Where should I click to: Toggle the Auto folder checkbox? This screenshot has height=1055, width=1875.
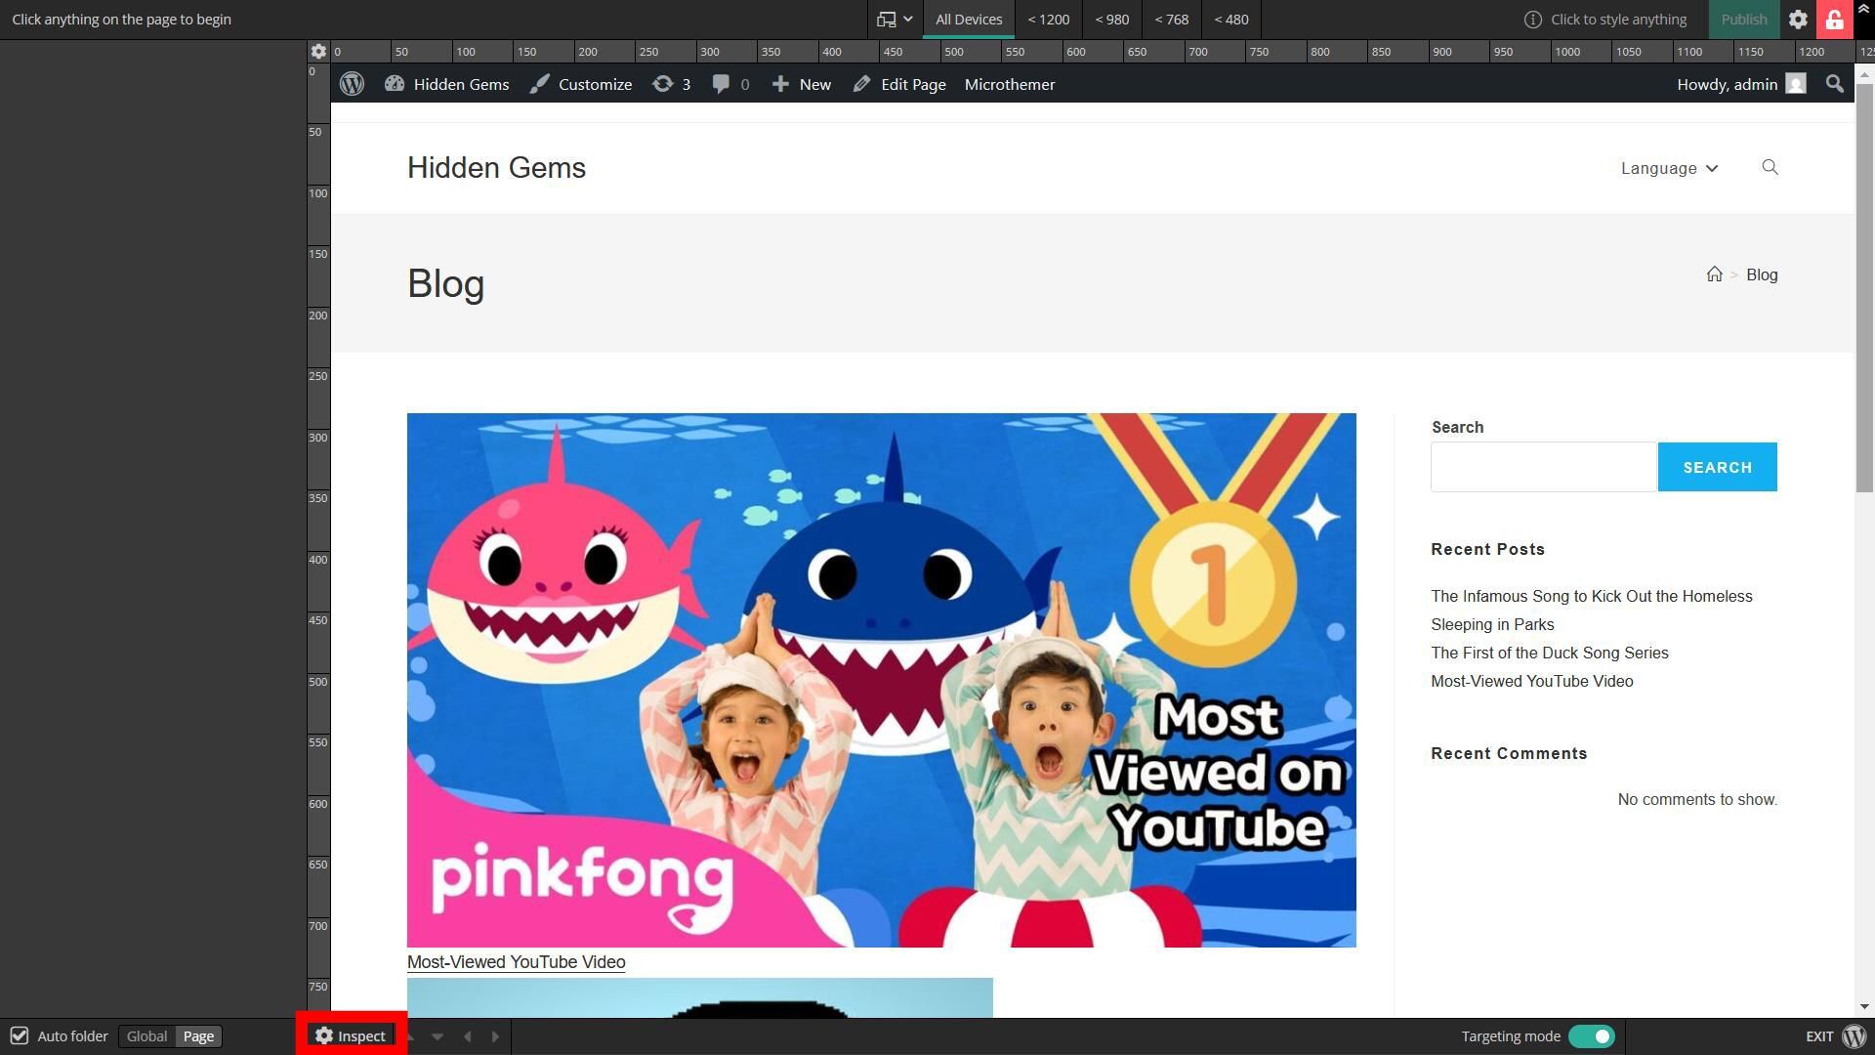tap(20, 1035)
